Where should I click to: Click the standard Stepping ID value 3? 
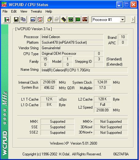pyautogui.click(x=99, y=59)
